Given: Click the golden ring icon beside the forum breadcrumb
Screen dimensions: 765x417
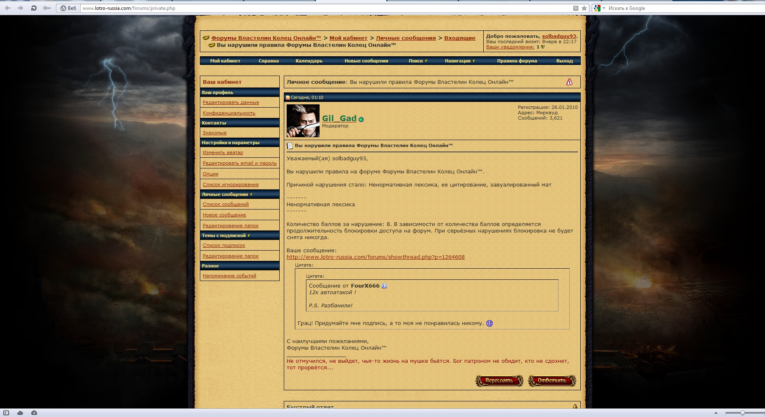Looking at the screenshot, I should tap(206, 38).
